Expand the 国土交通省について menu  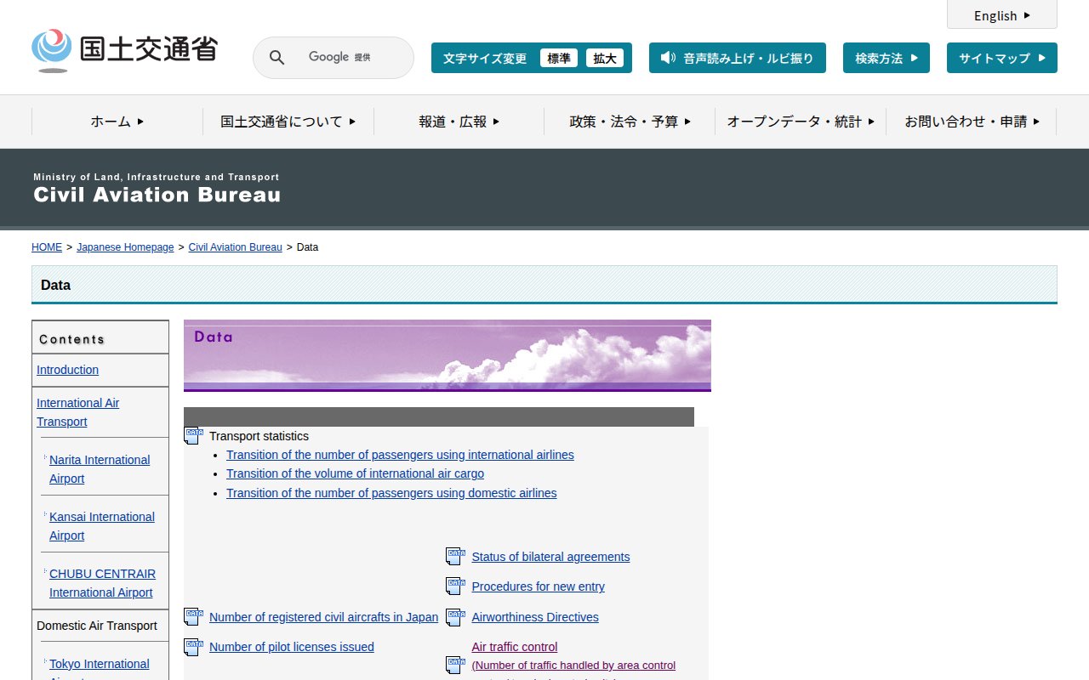288,122
